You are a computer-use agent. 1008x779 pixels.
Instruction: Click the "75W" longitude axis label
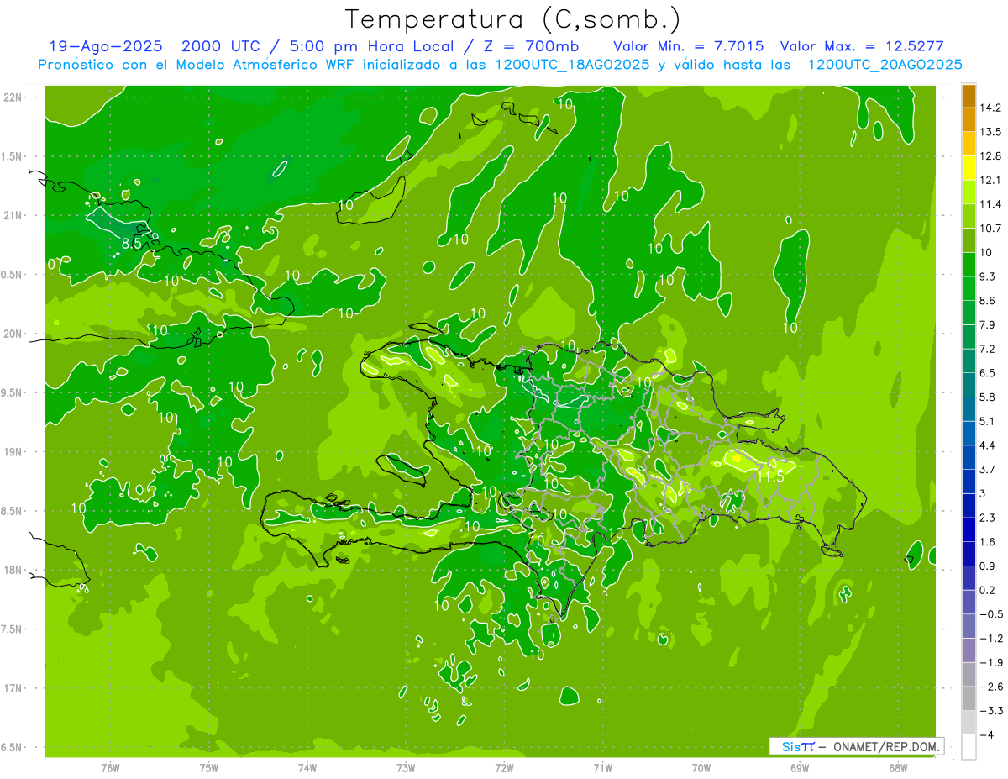pyautogui.click(x=209, y=767)
